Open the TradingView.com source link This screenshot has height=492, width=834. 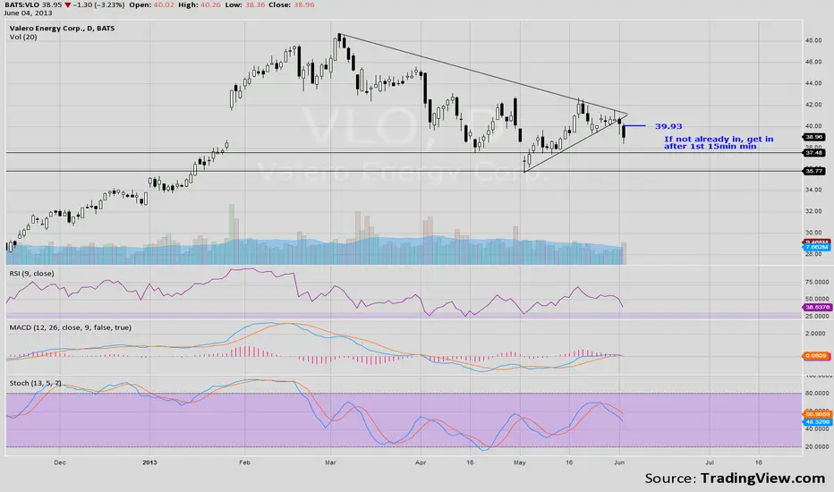click(x=762, y=479)
